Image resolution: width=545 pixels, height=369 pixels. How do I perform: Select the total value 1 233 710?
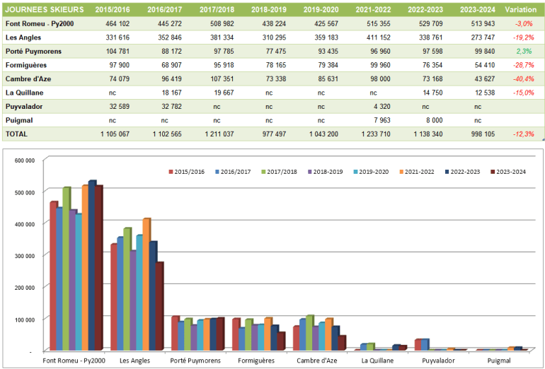[374, 134]
